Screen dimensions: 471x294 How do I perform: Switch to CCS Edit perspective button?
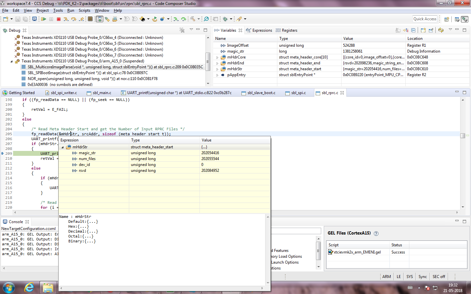pyautogui.click(x=457, y=19)
